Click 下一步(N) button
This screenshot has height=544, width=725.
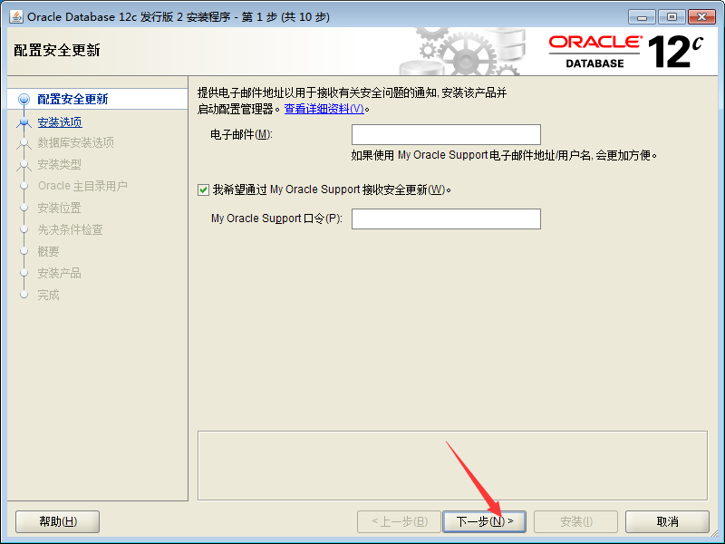[x=485, y=522]
